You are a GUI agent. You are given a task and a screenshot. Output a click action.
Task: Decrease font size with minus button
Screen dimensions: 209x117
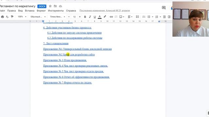click(69, 17)
